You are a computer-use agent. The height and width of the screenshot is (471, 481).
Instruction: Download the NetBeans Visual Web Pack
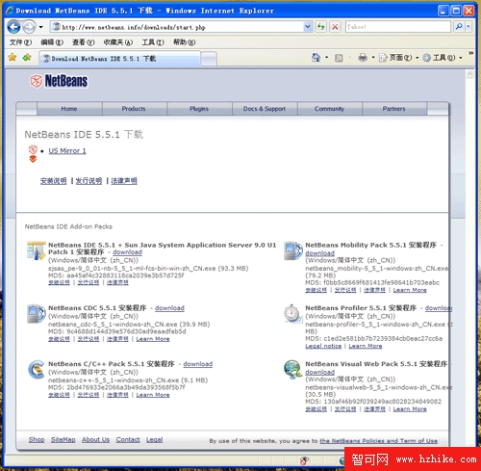[319, 372]
